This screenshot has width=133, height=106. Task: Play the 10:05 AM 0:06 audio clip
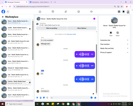pos(77,66)
